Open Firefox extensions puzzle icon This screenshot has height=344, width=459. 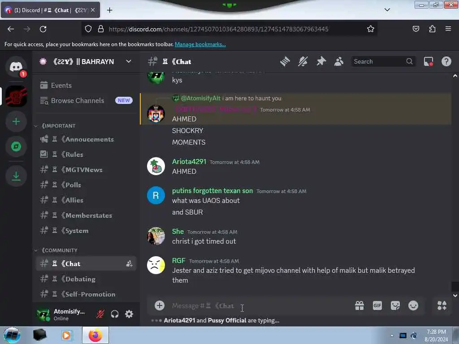(x=432, y=29)
